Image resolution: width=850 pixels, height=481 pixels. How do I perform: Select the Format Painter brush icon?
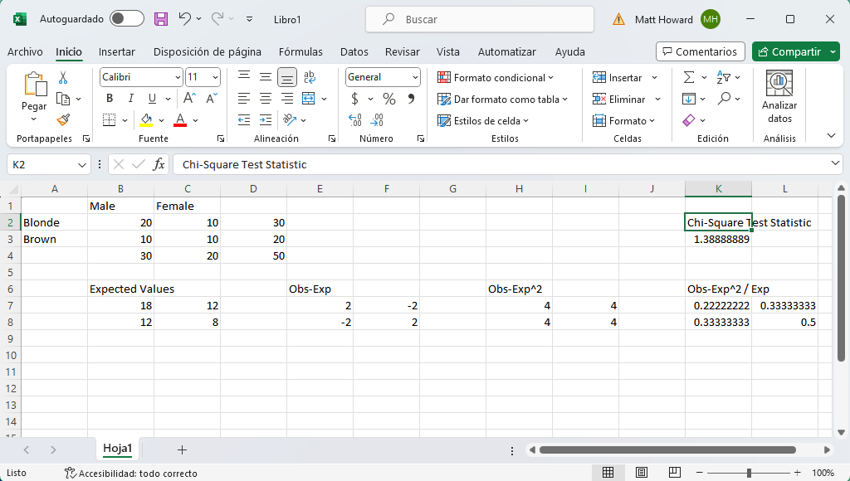pos(63,120)
